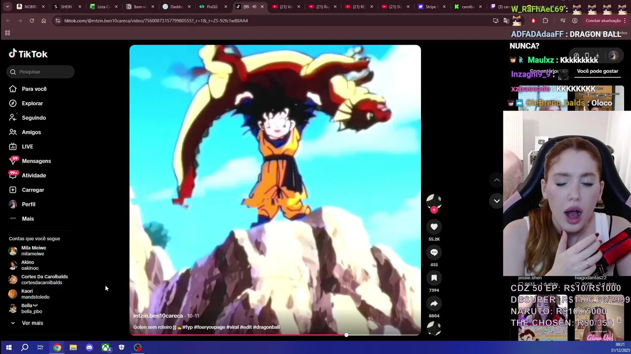
Task: Open comments via speech bubble icon
Action: click(x=434, y=252)
